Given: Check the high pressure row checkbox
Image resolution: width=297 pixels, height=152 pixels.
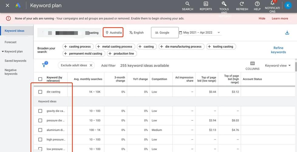Looking at the screenshot, I should click(40, 140).
